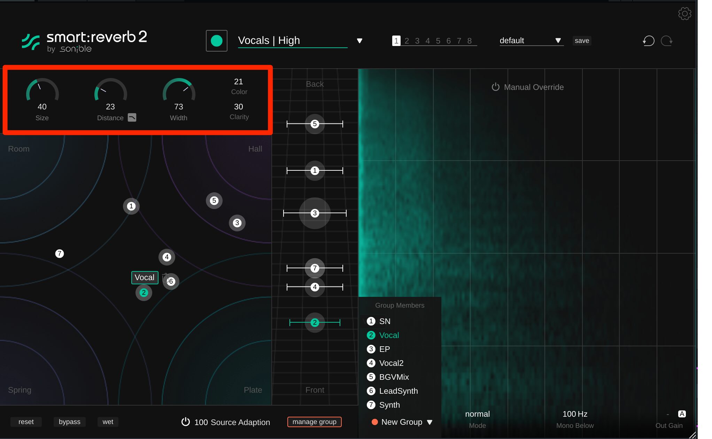This screenshot has height=439, width=712.
Task: Select node 5 in the reverb style pad
Action: pos(214,200)
